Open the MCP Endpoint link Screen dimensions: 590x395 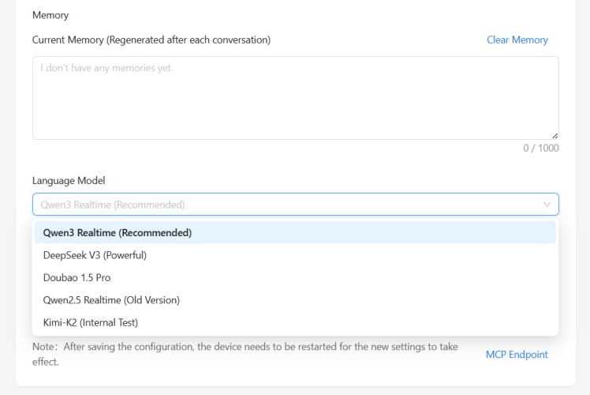coord(517,354)
